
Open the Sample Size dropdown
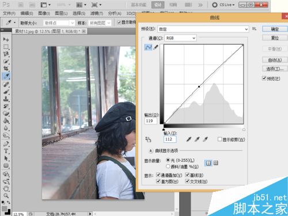59,23
